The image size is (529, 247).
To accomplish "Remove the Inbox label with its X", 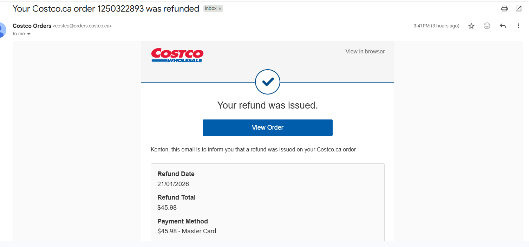I will coord(220,9).
